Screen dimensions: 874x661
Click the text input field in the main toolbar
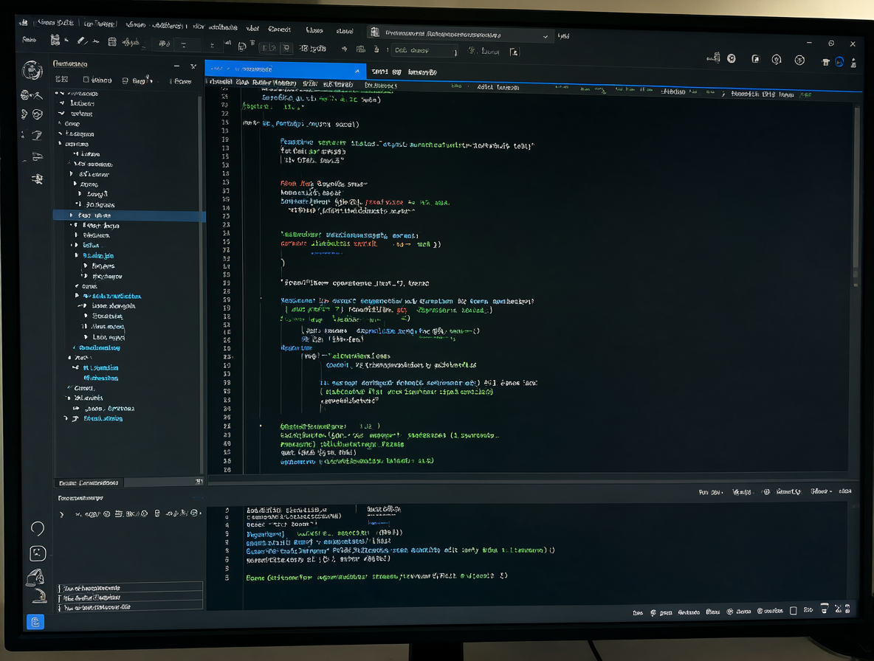[x=424, y=50]
